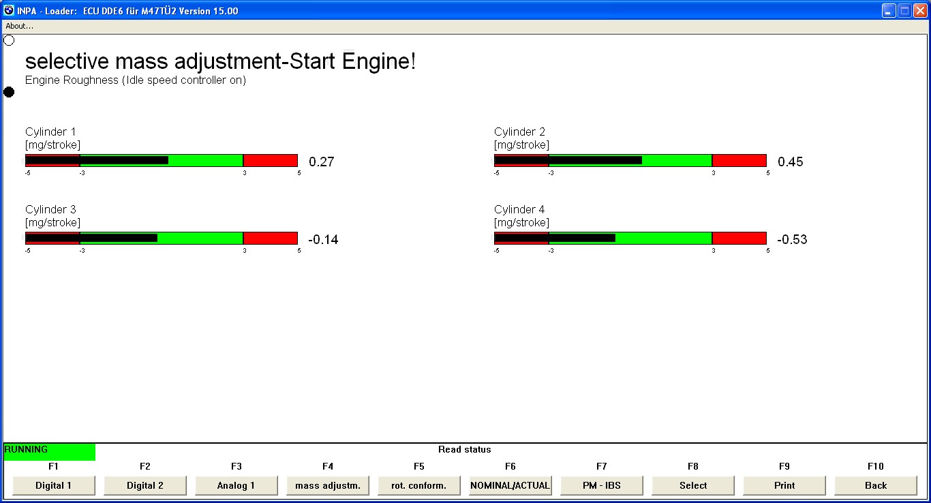Viewport: 931px width, 503px height.
Task: Click the green RUNNING status indicator
Action: click(x=49, y=451)
